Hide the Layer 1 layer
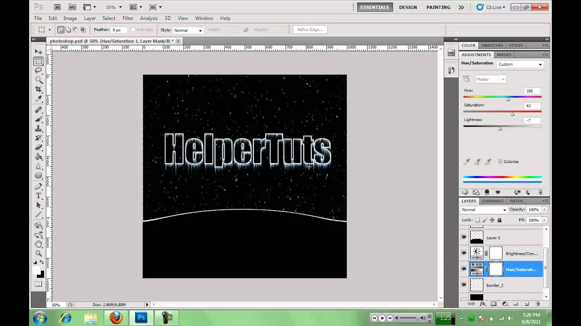 (463, 237)
